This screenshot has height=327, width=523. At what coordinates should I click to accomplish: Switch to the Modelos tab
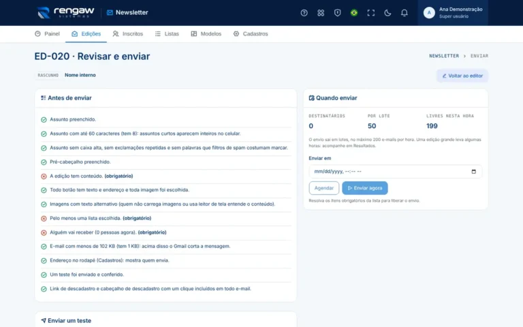206,33
